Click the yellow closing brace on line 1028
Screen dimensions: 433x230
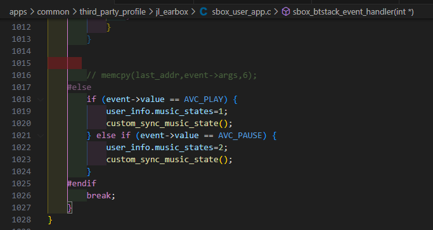[50, 220]
